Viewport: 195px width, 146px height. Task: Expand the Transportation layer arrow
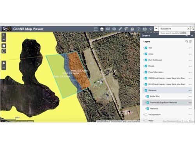coord(144,114)
